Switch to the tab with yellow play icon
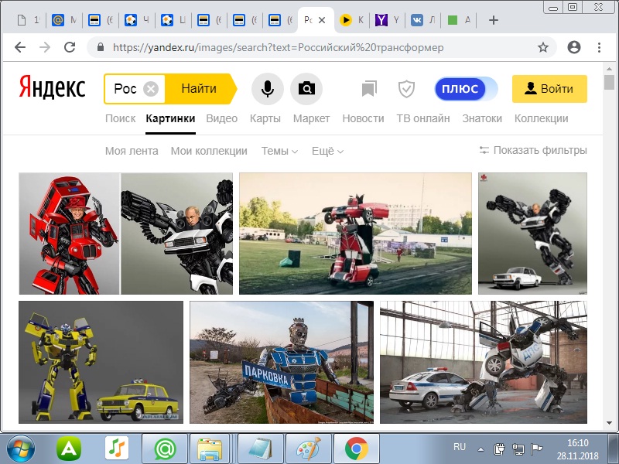619x464 pixels. 351,20
